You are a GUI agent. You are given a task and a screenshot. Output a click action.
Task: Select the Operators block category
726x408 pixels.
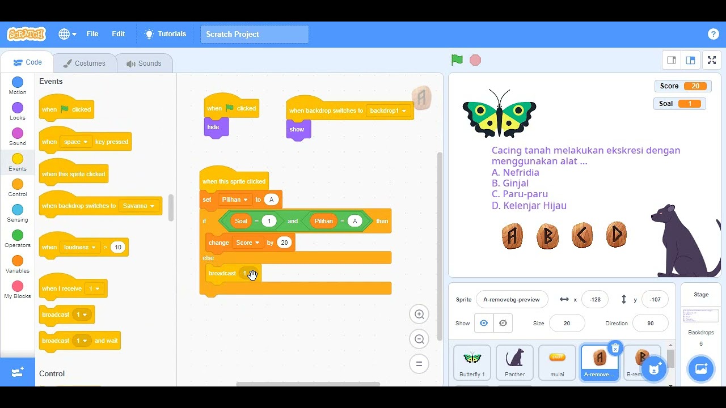[18, 239]
